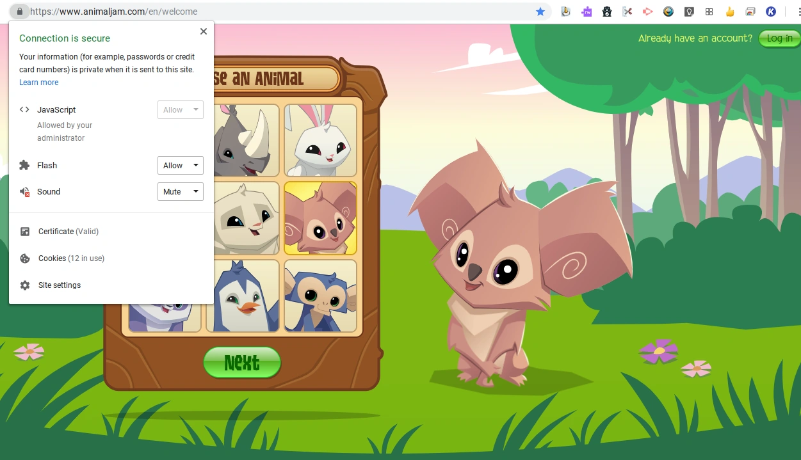This screenshot has width=801, height=460.
Task: Select the blue monkey animal
Action: point(320,296)
